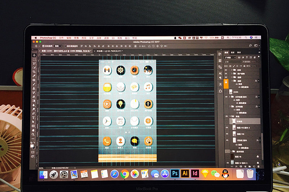Viewport: 289px width, 192px height.
Task: Open the layer filter type dropdown
Action: click(230, 58)
